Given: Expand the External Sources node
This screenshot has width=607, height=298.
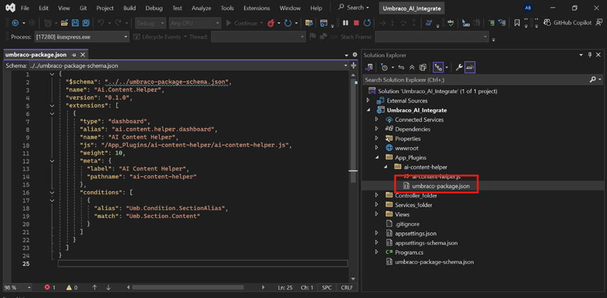Looking at the screenshot, I should point(368,101).
